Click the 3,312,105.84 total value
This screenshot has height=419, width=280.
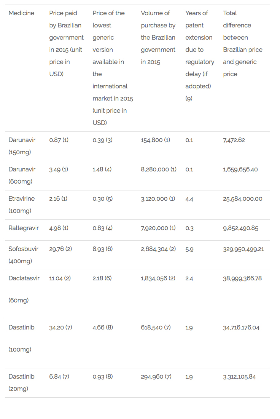click(239, 377)
